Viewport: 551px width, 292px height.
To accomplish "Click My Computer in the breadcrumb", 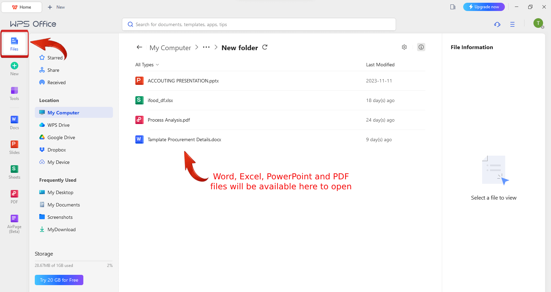I will pos(170,48).
